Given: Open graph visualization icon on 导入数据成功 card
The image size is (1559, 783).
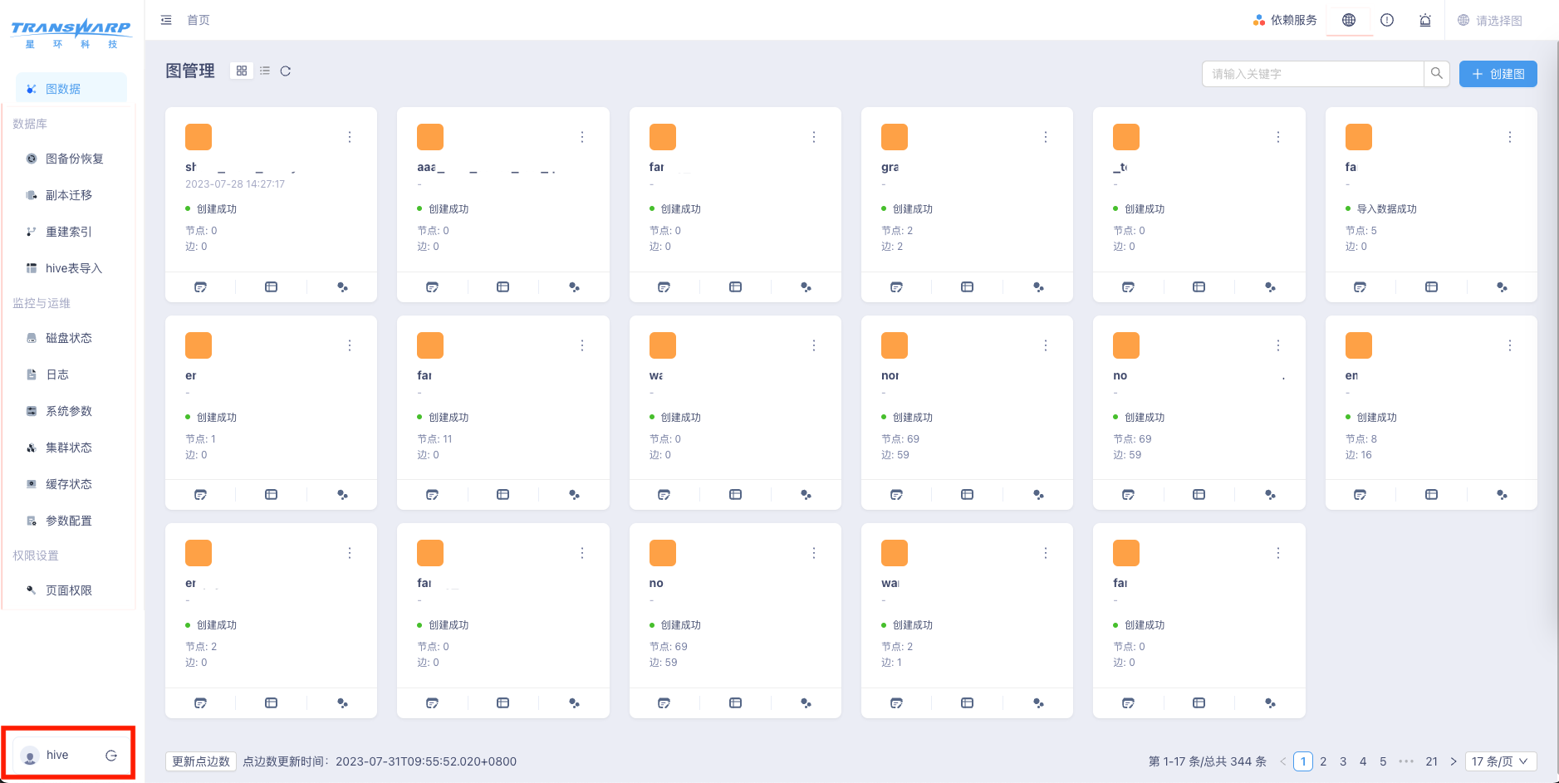Looking at the screenshot, I should pos(1502,286).
